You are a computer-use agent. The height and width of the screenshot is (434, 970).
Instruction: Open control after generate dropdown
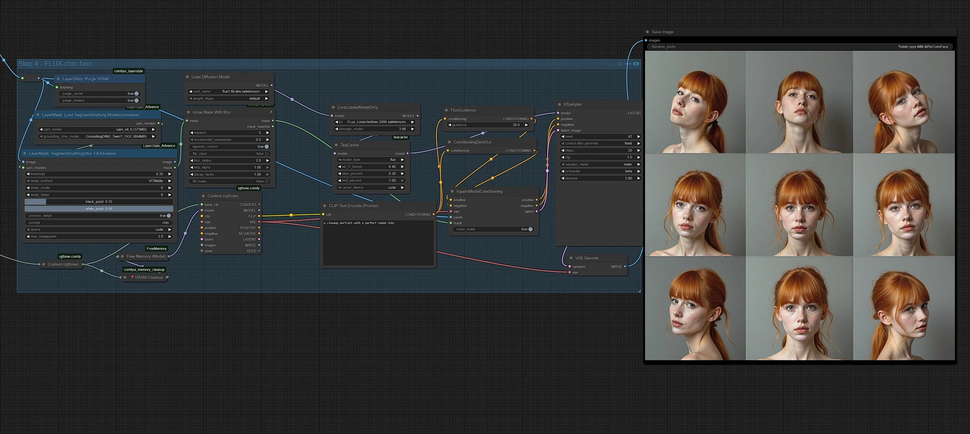pyautogui.click(x=600, y=143)
